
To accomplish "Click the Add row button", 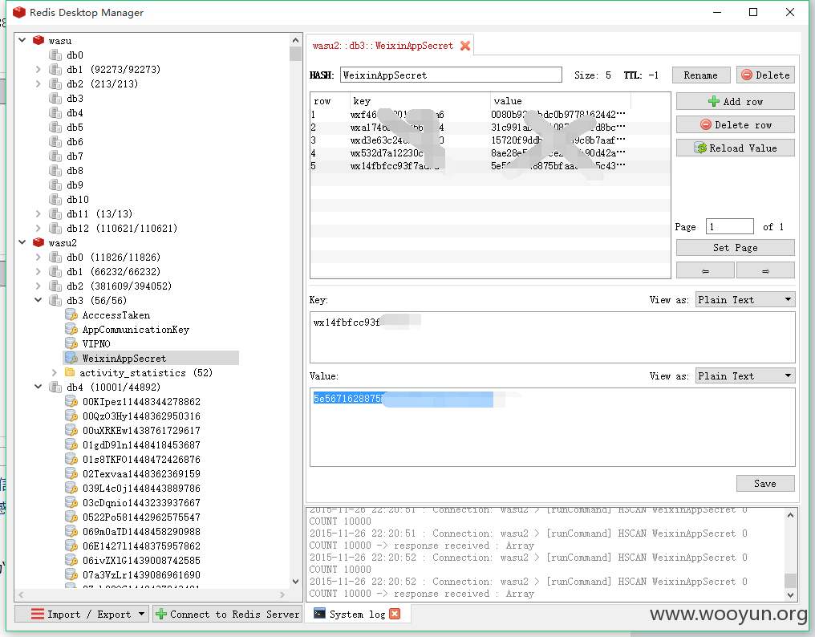I will coord(735,101).
